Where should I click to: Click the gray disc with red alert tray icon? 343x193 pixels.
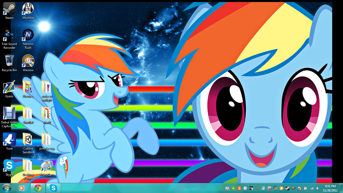tap(269, 188)
